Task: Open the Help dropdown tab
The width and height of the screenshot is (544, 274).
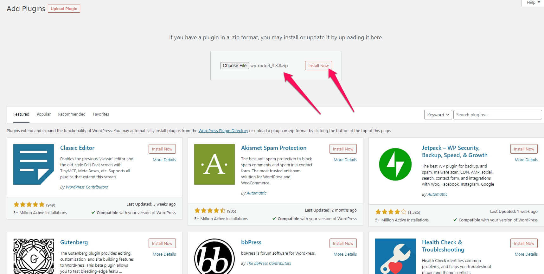Action: pos(533,3)
